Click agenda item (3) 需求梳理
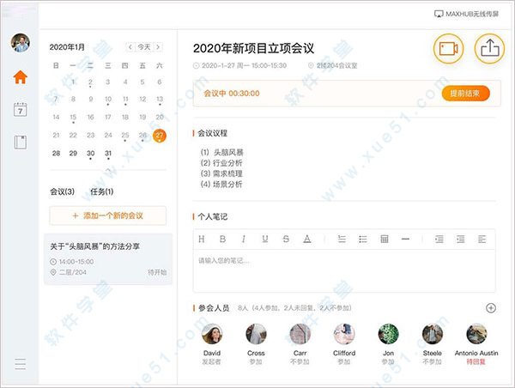Viewport: 515px width, 388px height. [x=221, y=173]
